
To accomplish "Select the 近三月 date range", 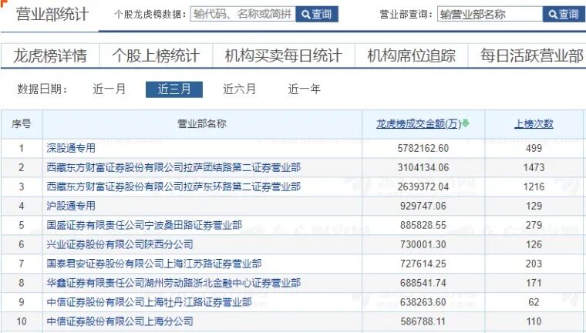I will pyautogui.click(x=174, y=89).
